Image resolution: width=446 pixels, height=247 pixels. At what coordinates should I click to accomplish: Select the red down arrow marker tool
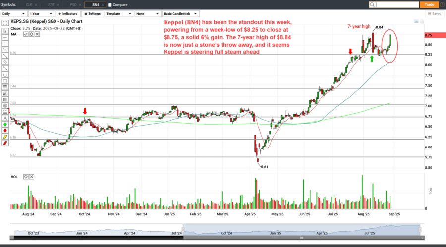coord(5,131)
